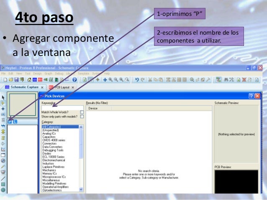Image resolution: width=267 pixels, height=200 pixels.
Task: Click the Device column header
Action: tap(99, 109)
